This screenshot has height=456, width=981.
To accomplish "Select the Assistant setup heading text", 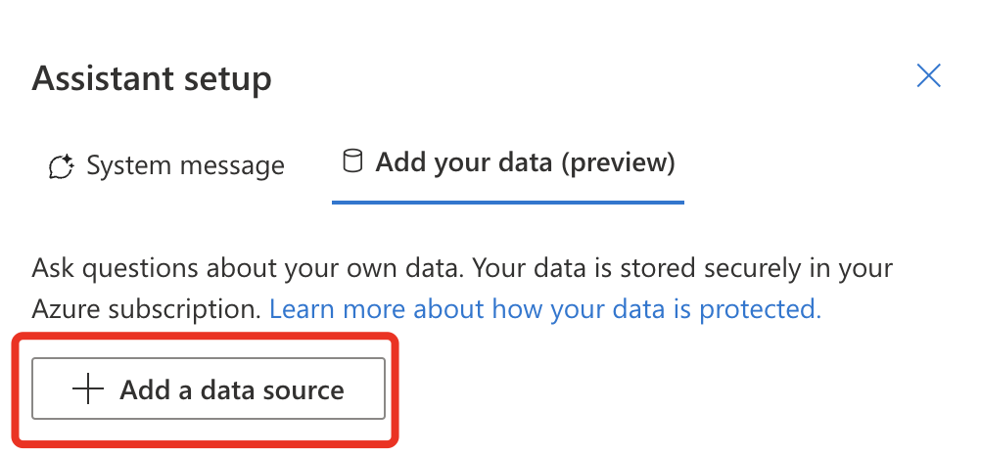I will [152, 79].
